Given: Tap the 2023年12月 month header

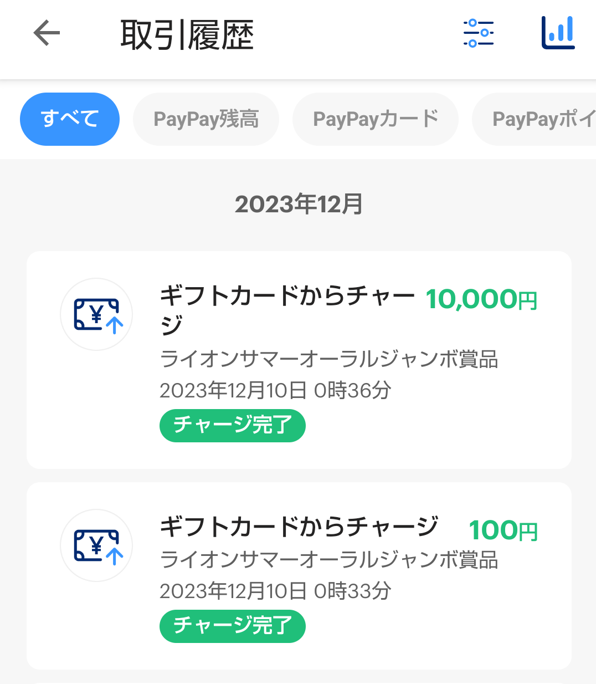Looking at the screenshot, I should tap(299, 204).
